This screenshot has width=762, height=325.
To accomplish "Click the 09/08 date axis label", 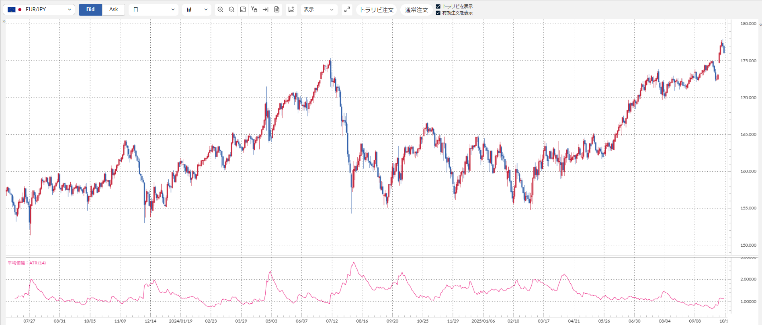I will pyautogui.click(x=695, y=321).
